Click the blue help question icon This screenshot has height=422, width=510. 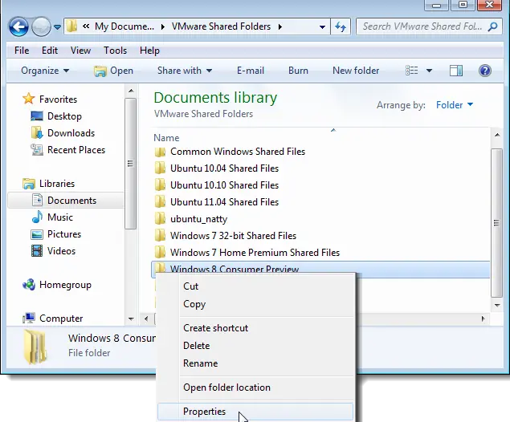(484, 71)
